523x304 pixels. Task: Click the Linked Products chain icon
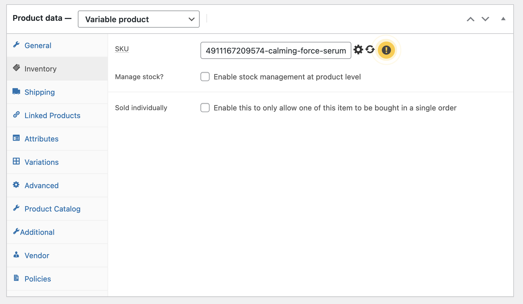tap(16, 115)
